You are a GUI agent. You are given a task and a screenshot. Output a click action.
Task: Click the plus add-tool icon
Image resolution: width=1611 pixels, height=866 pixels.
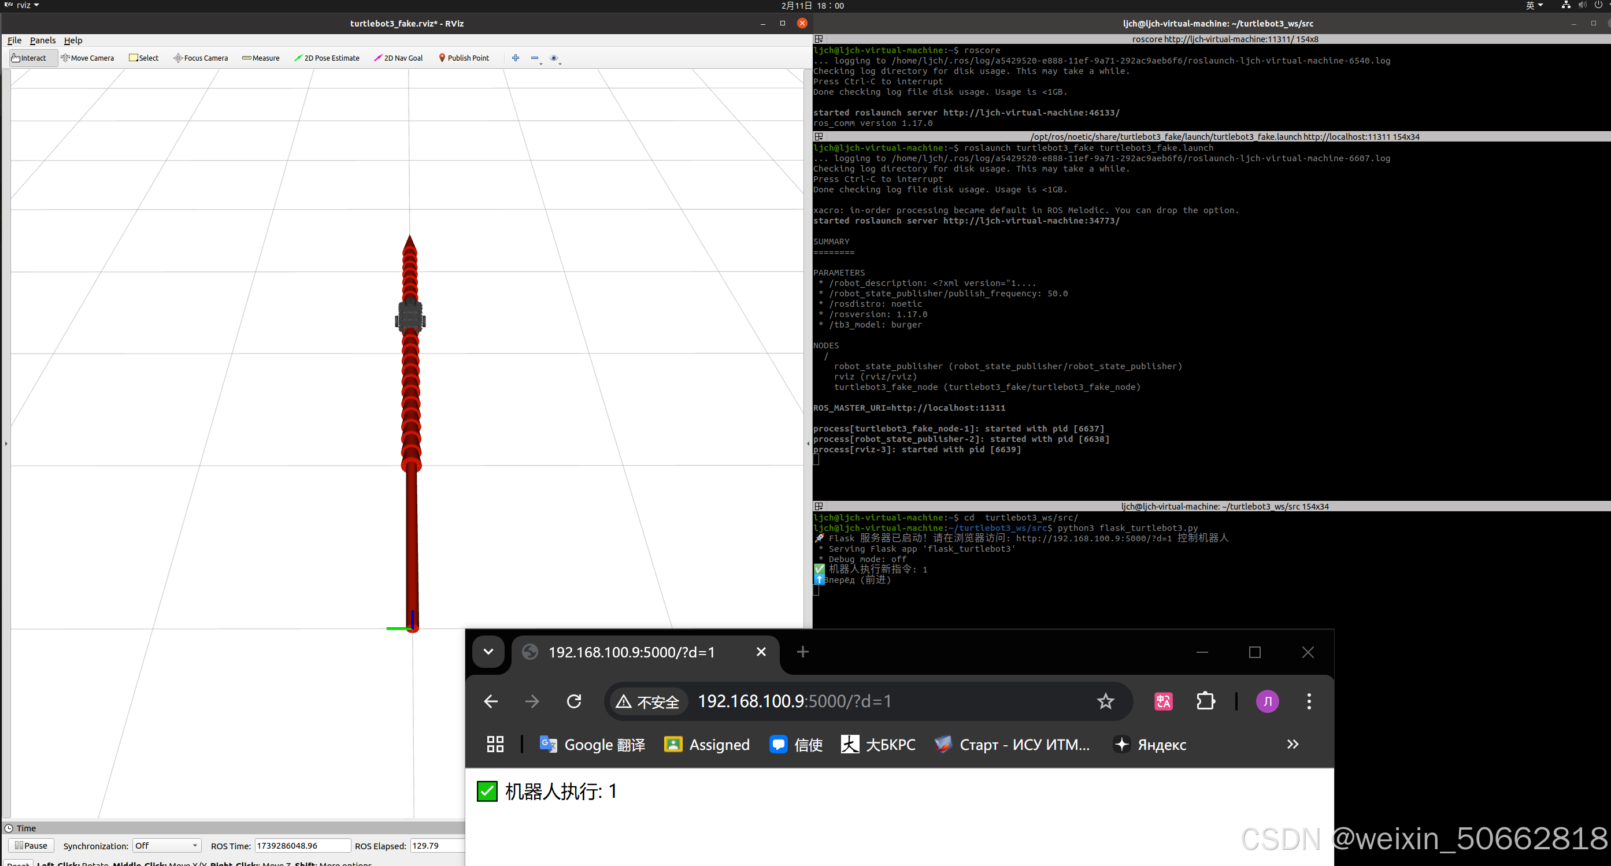[515, 58]
